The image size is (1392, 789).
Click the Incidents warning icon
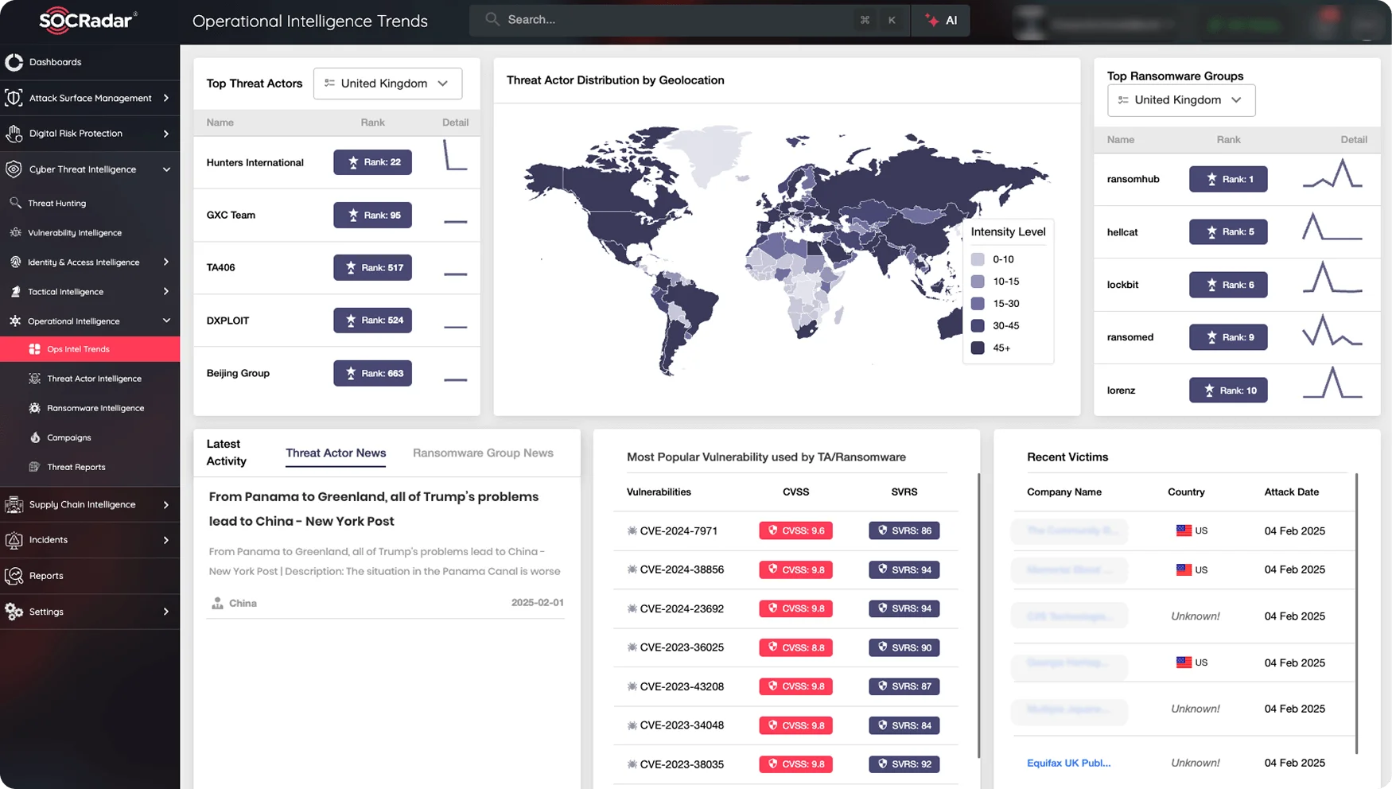[14, 540]
